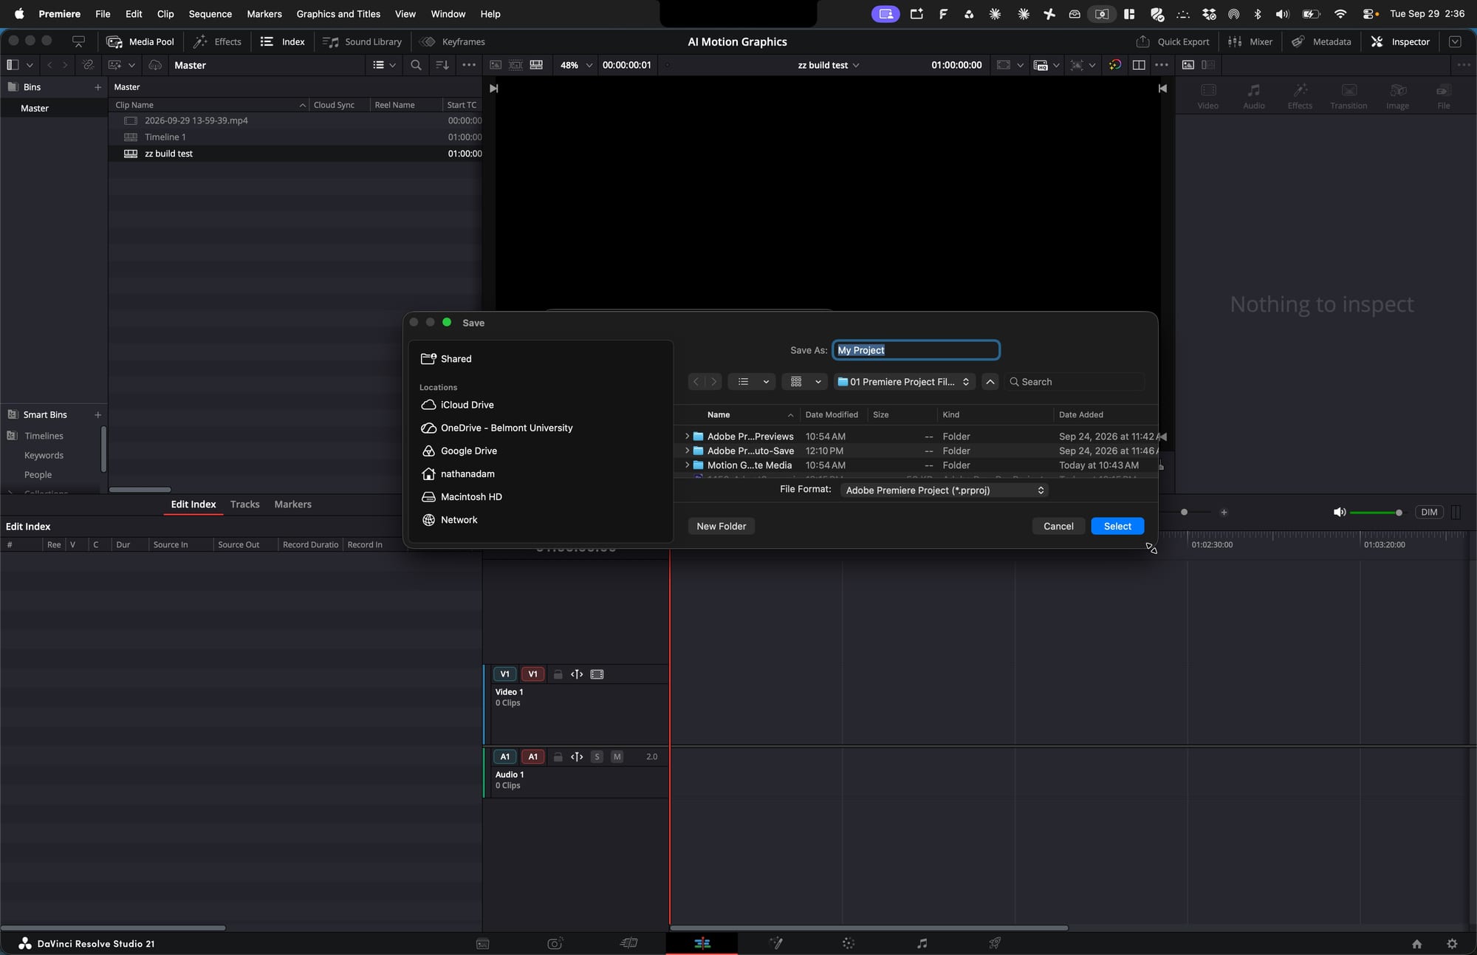
Task: Toggle the Sound Library panel
Action: click(x=362, y=41)
